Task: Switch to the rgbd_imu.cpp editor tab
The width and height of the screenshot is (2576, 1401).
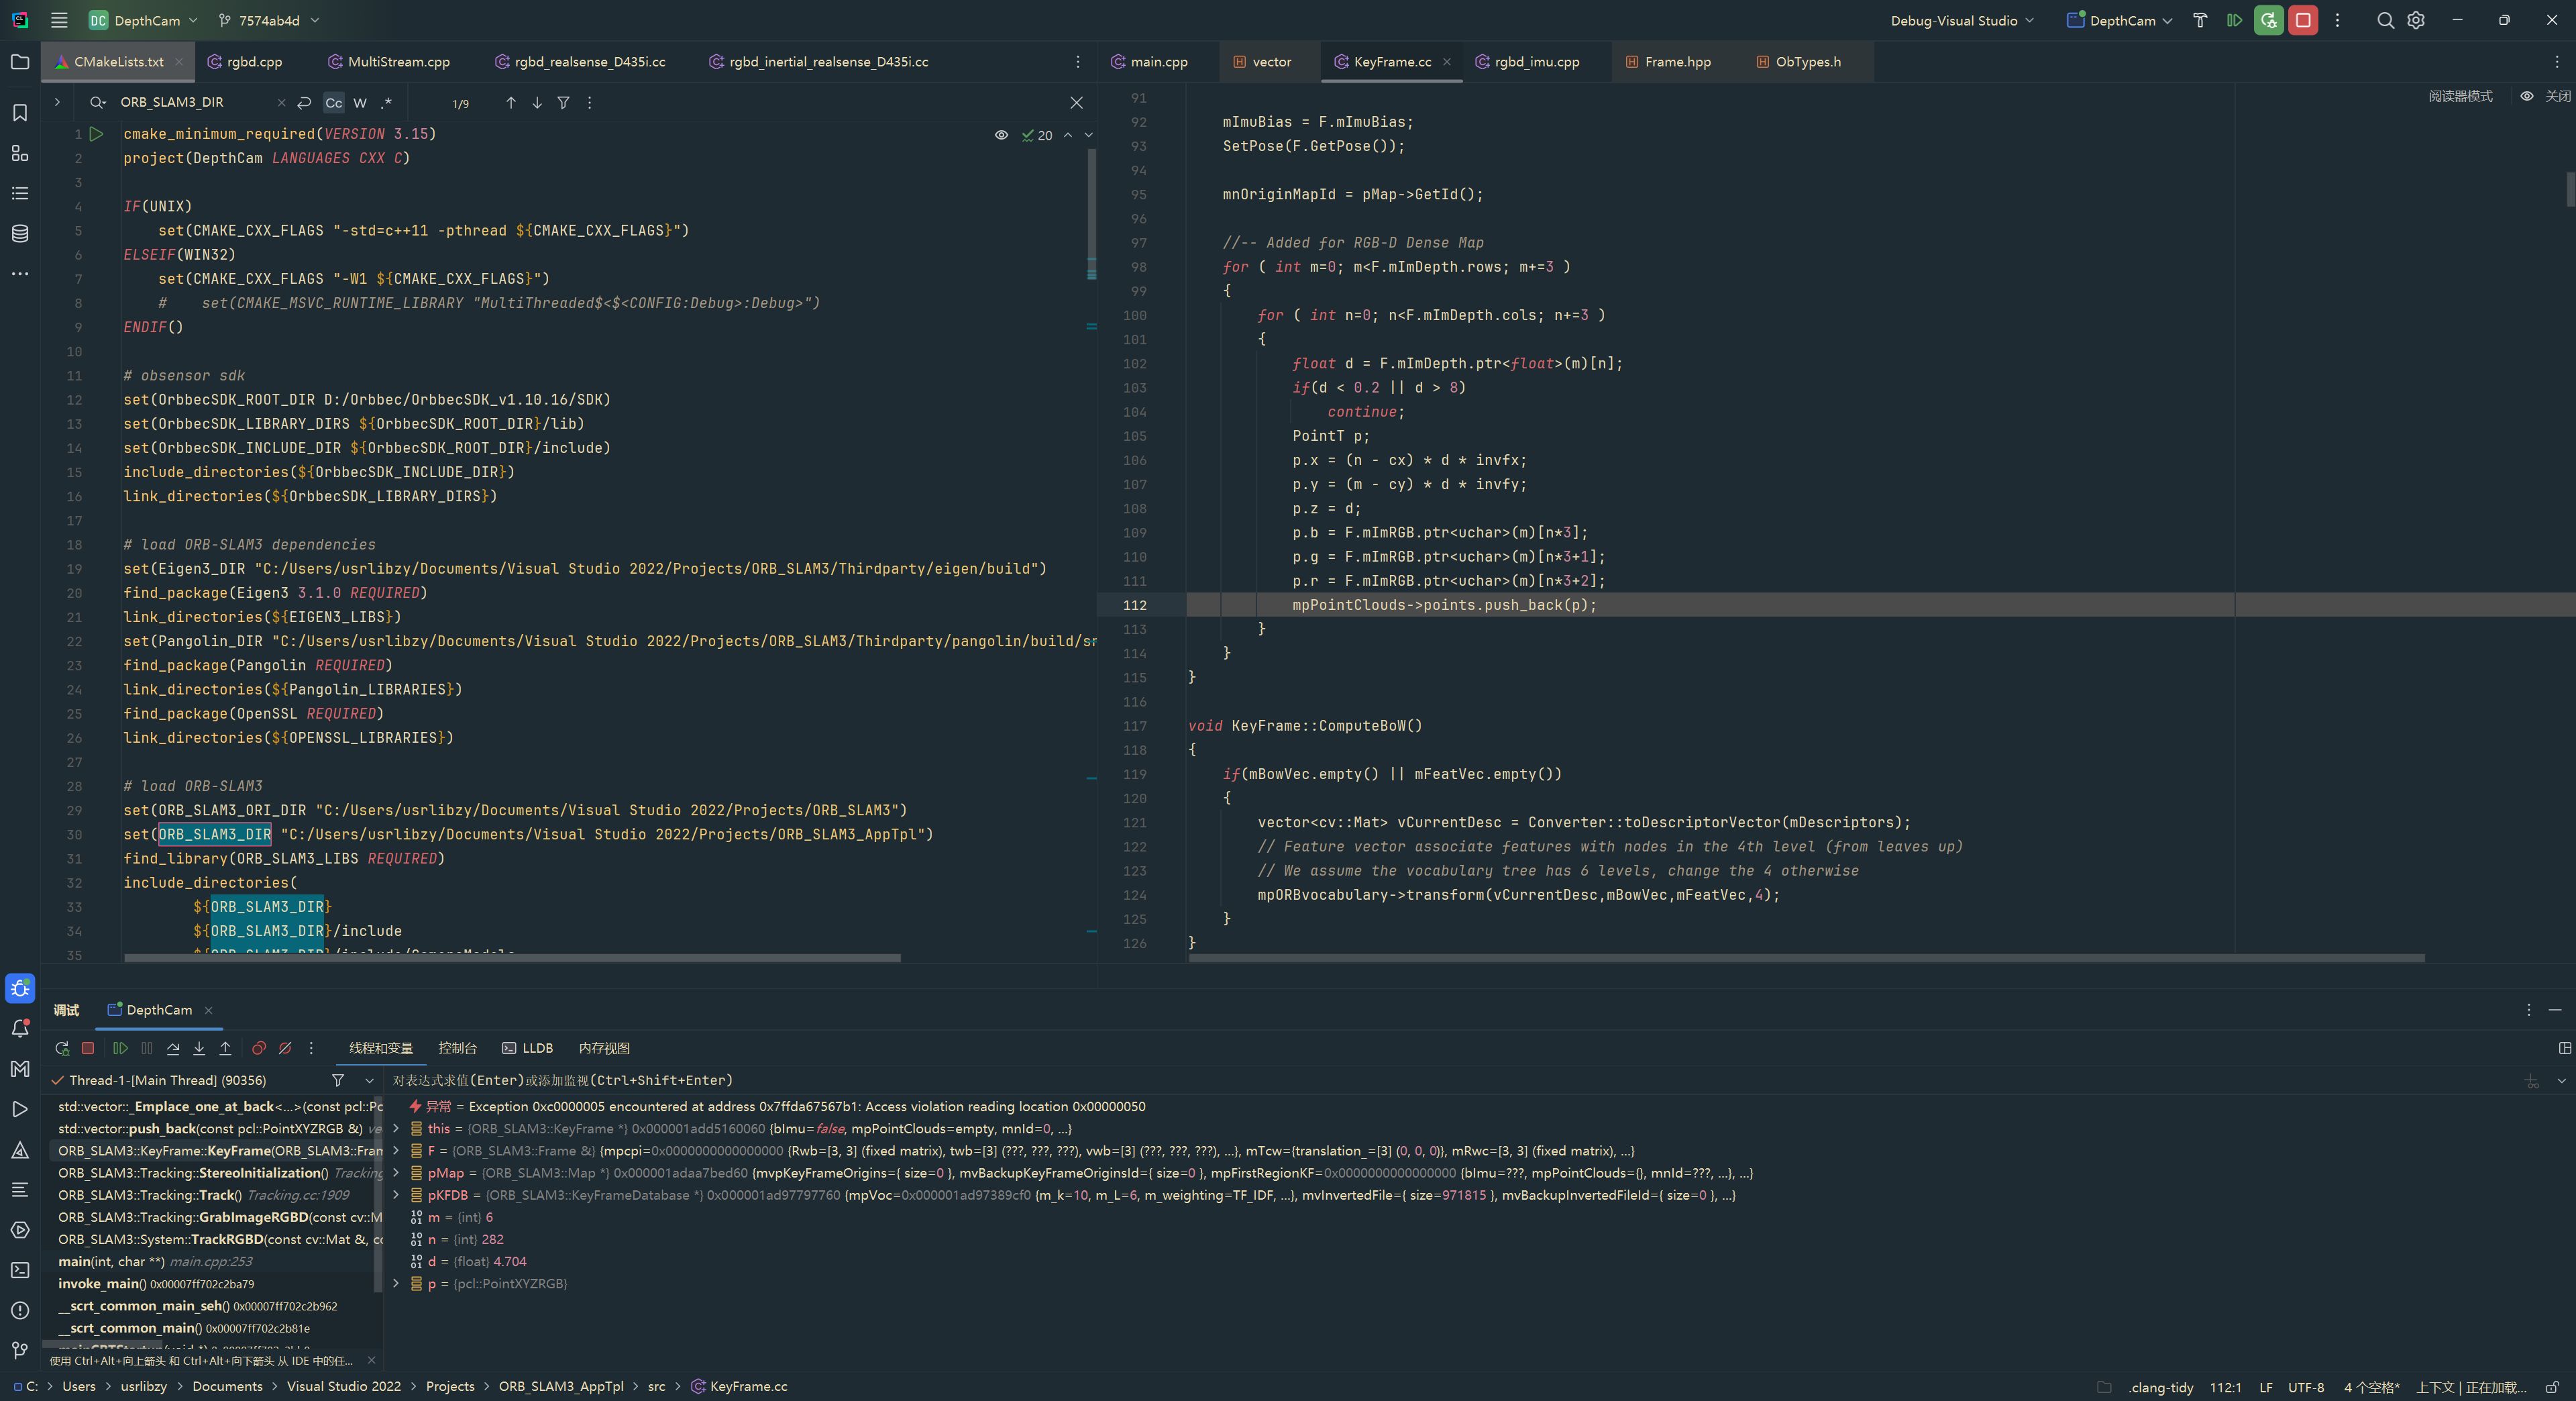Action: coord(1536,62)
